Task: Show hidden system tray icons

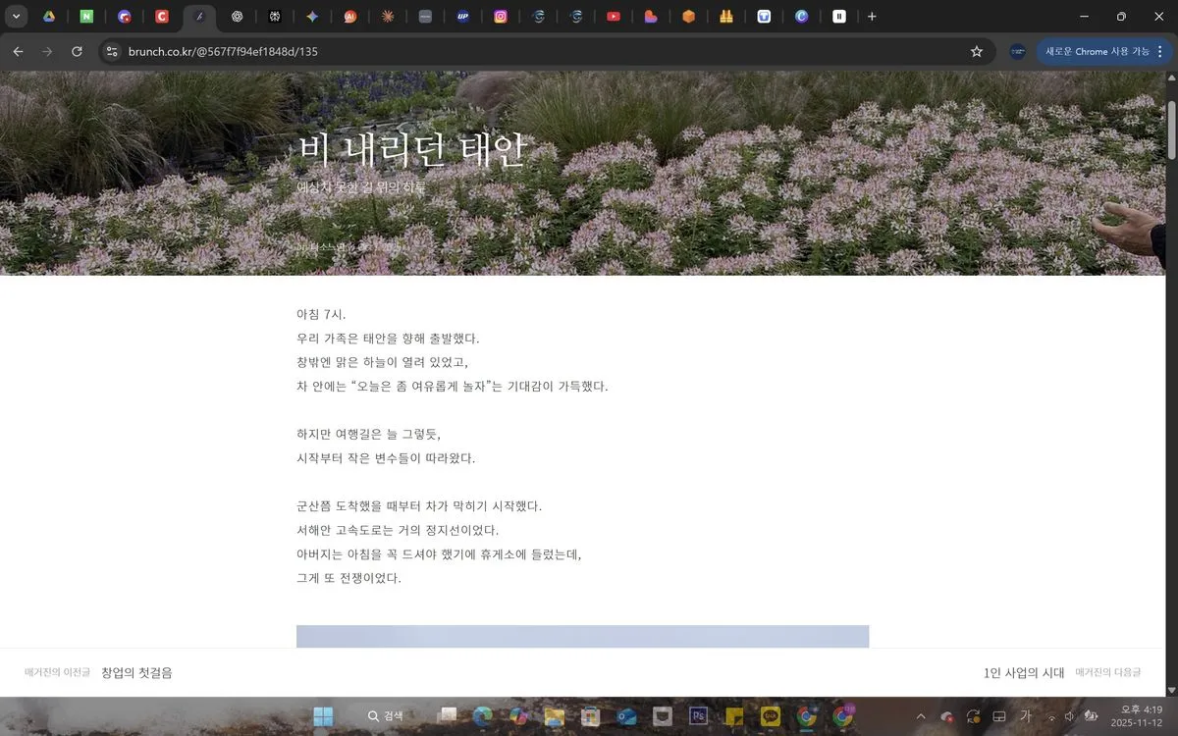Action: pos(921,716)
